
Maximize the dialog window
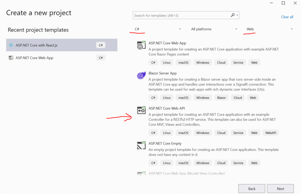click(x=283, y=3)
